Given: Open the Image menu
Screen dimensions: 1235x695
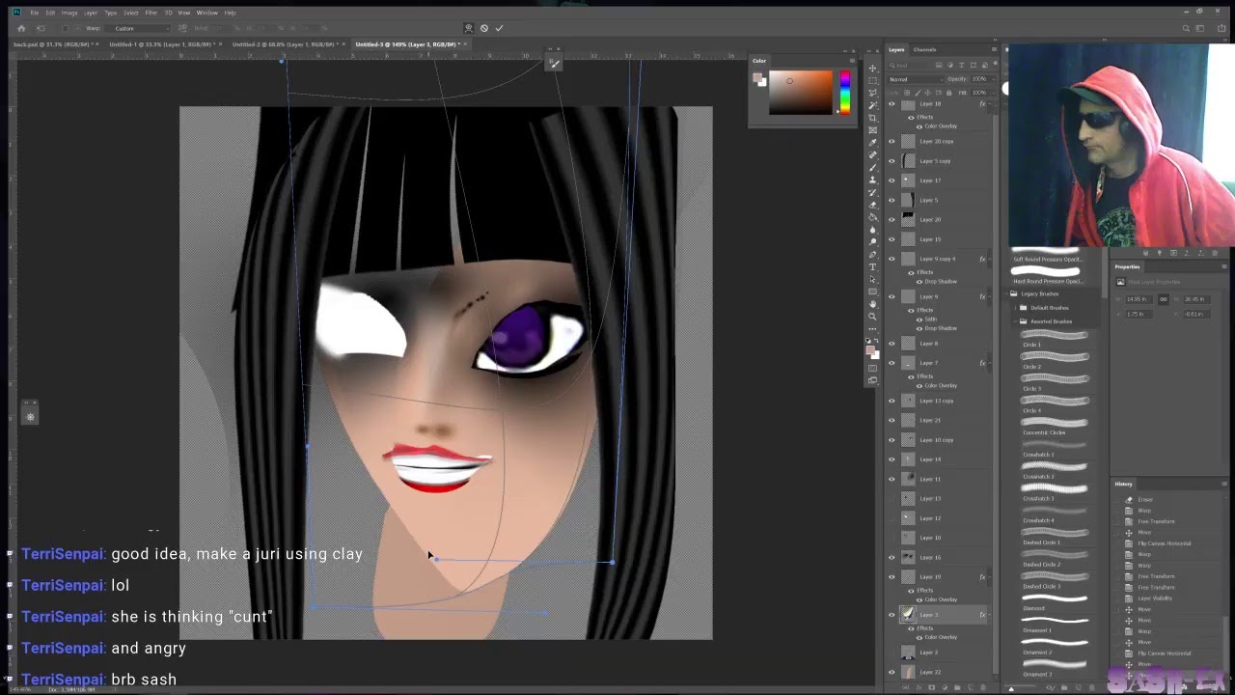Looking at the screenshot, I should pos(69,13).
